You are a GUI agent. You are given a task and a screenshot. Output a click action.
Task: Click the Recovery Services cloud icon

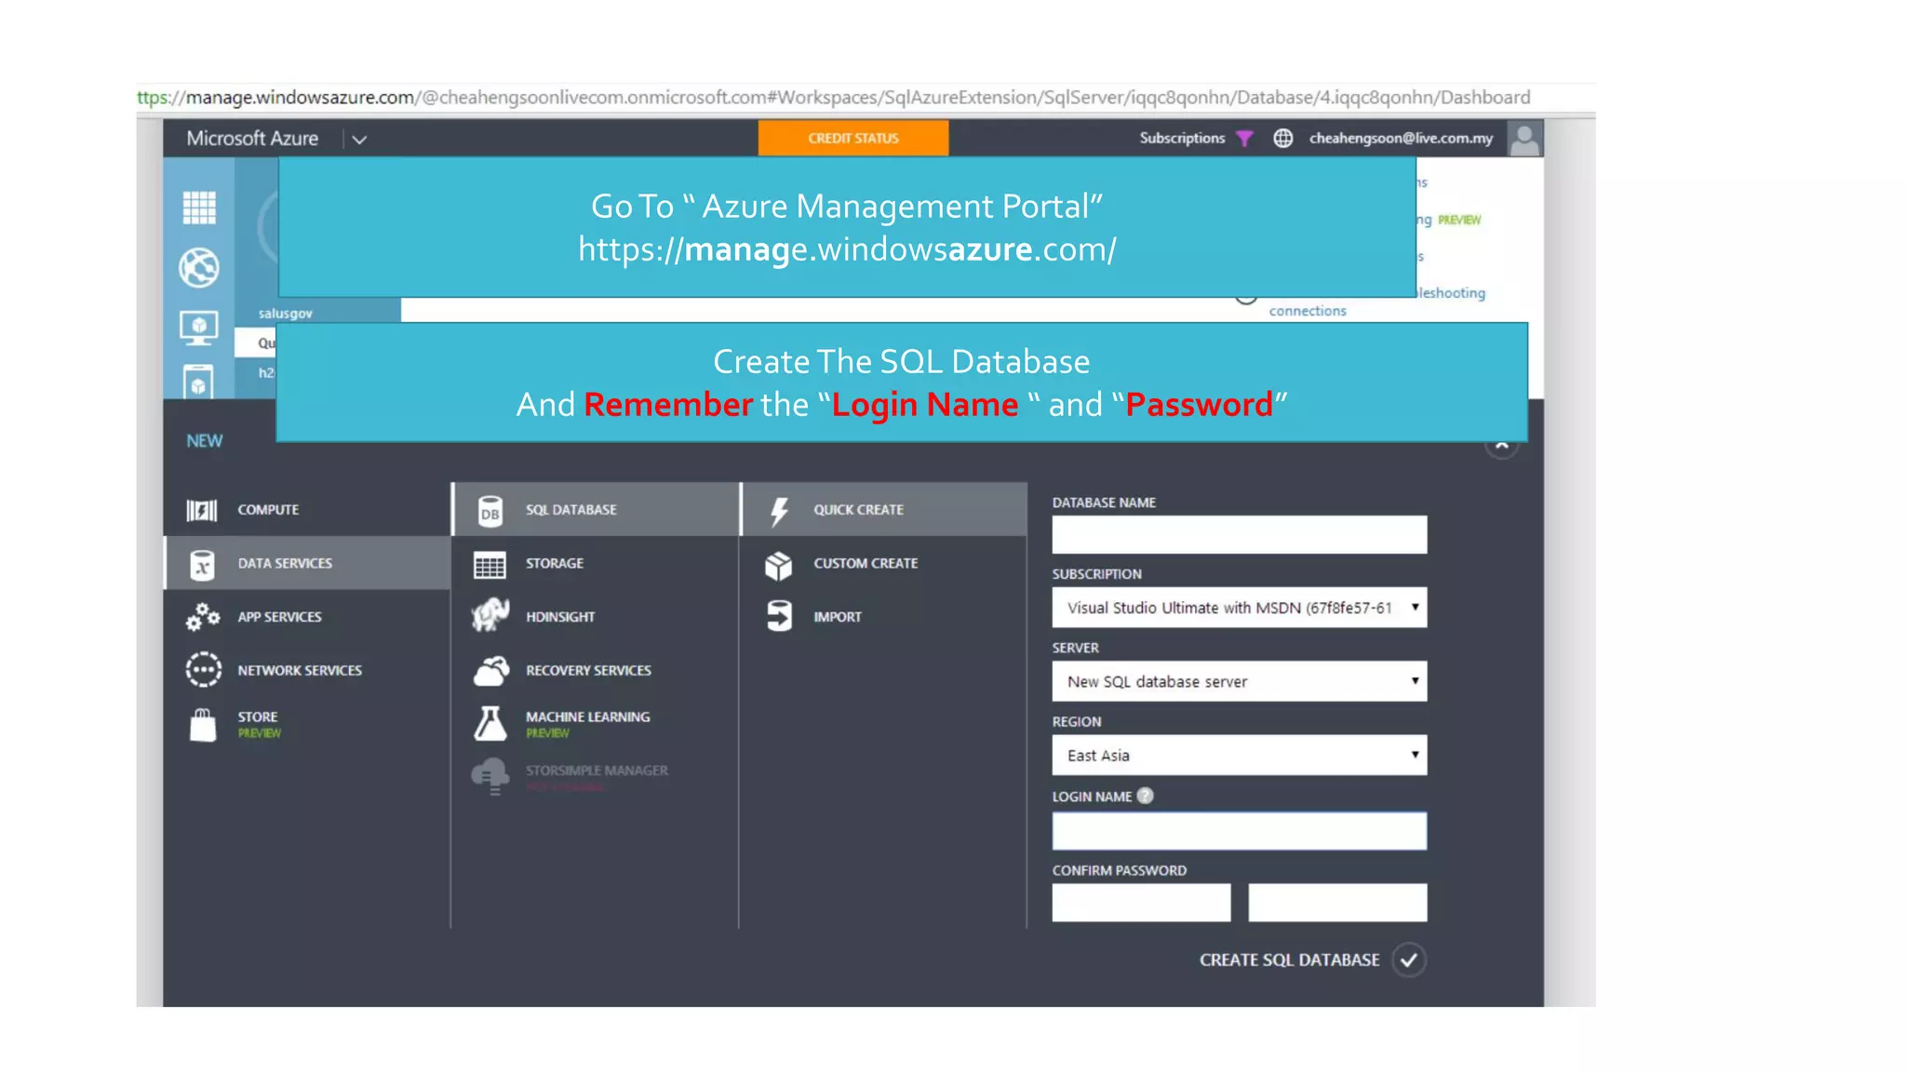(x=491, y=671)
